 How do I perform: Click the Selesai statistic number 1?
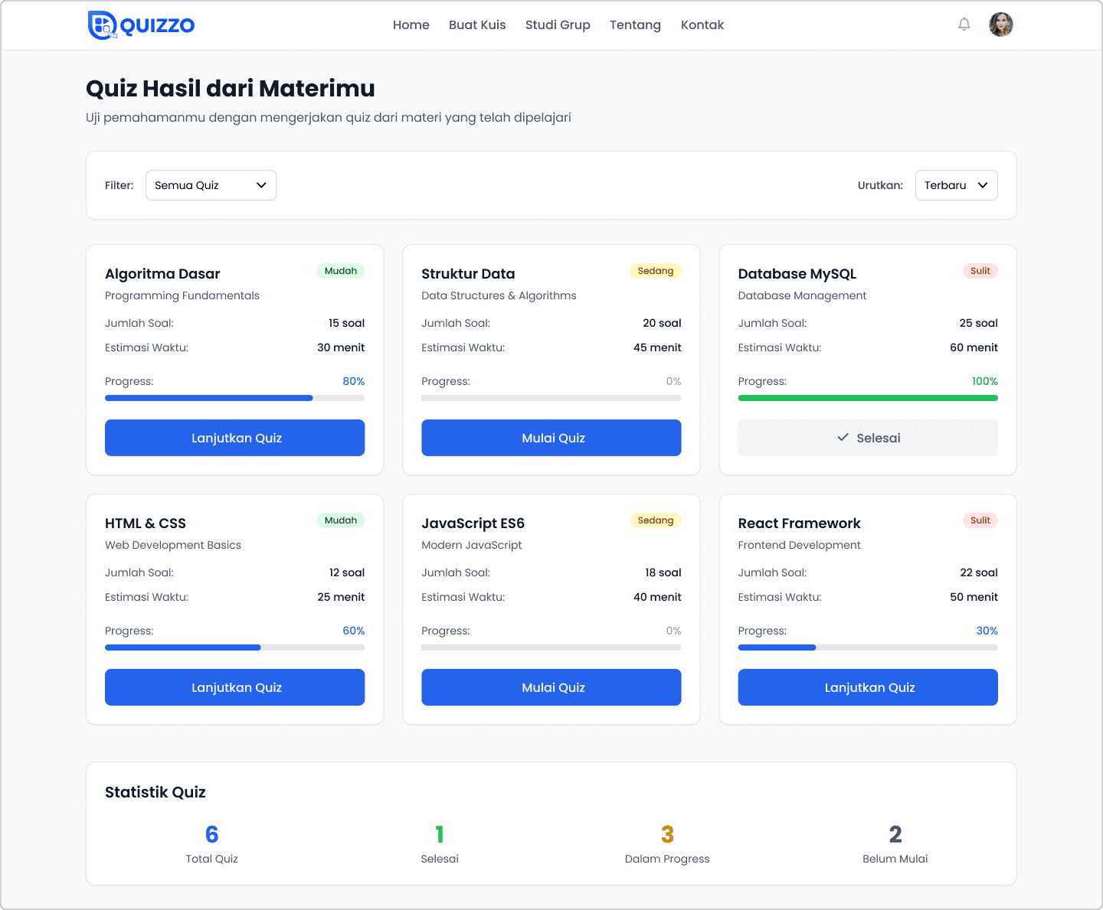440,834
